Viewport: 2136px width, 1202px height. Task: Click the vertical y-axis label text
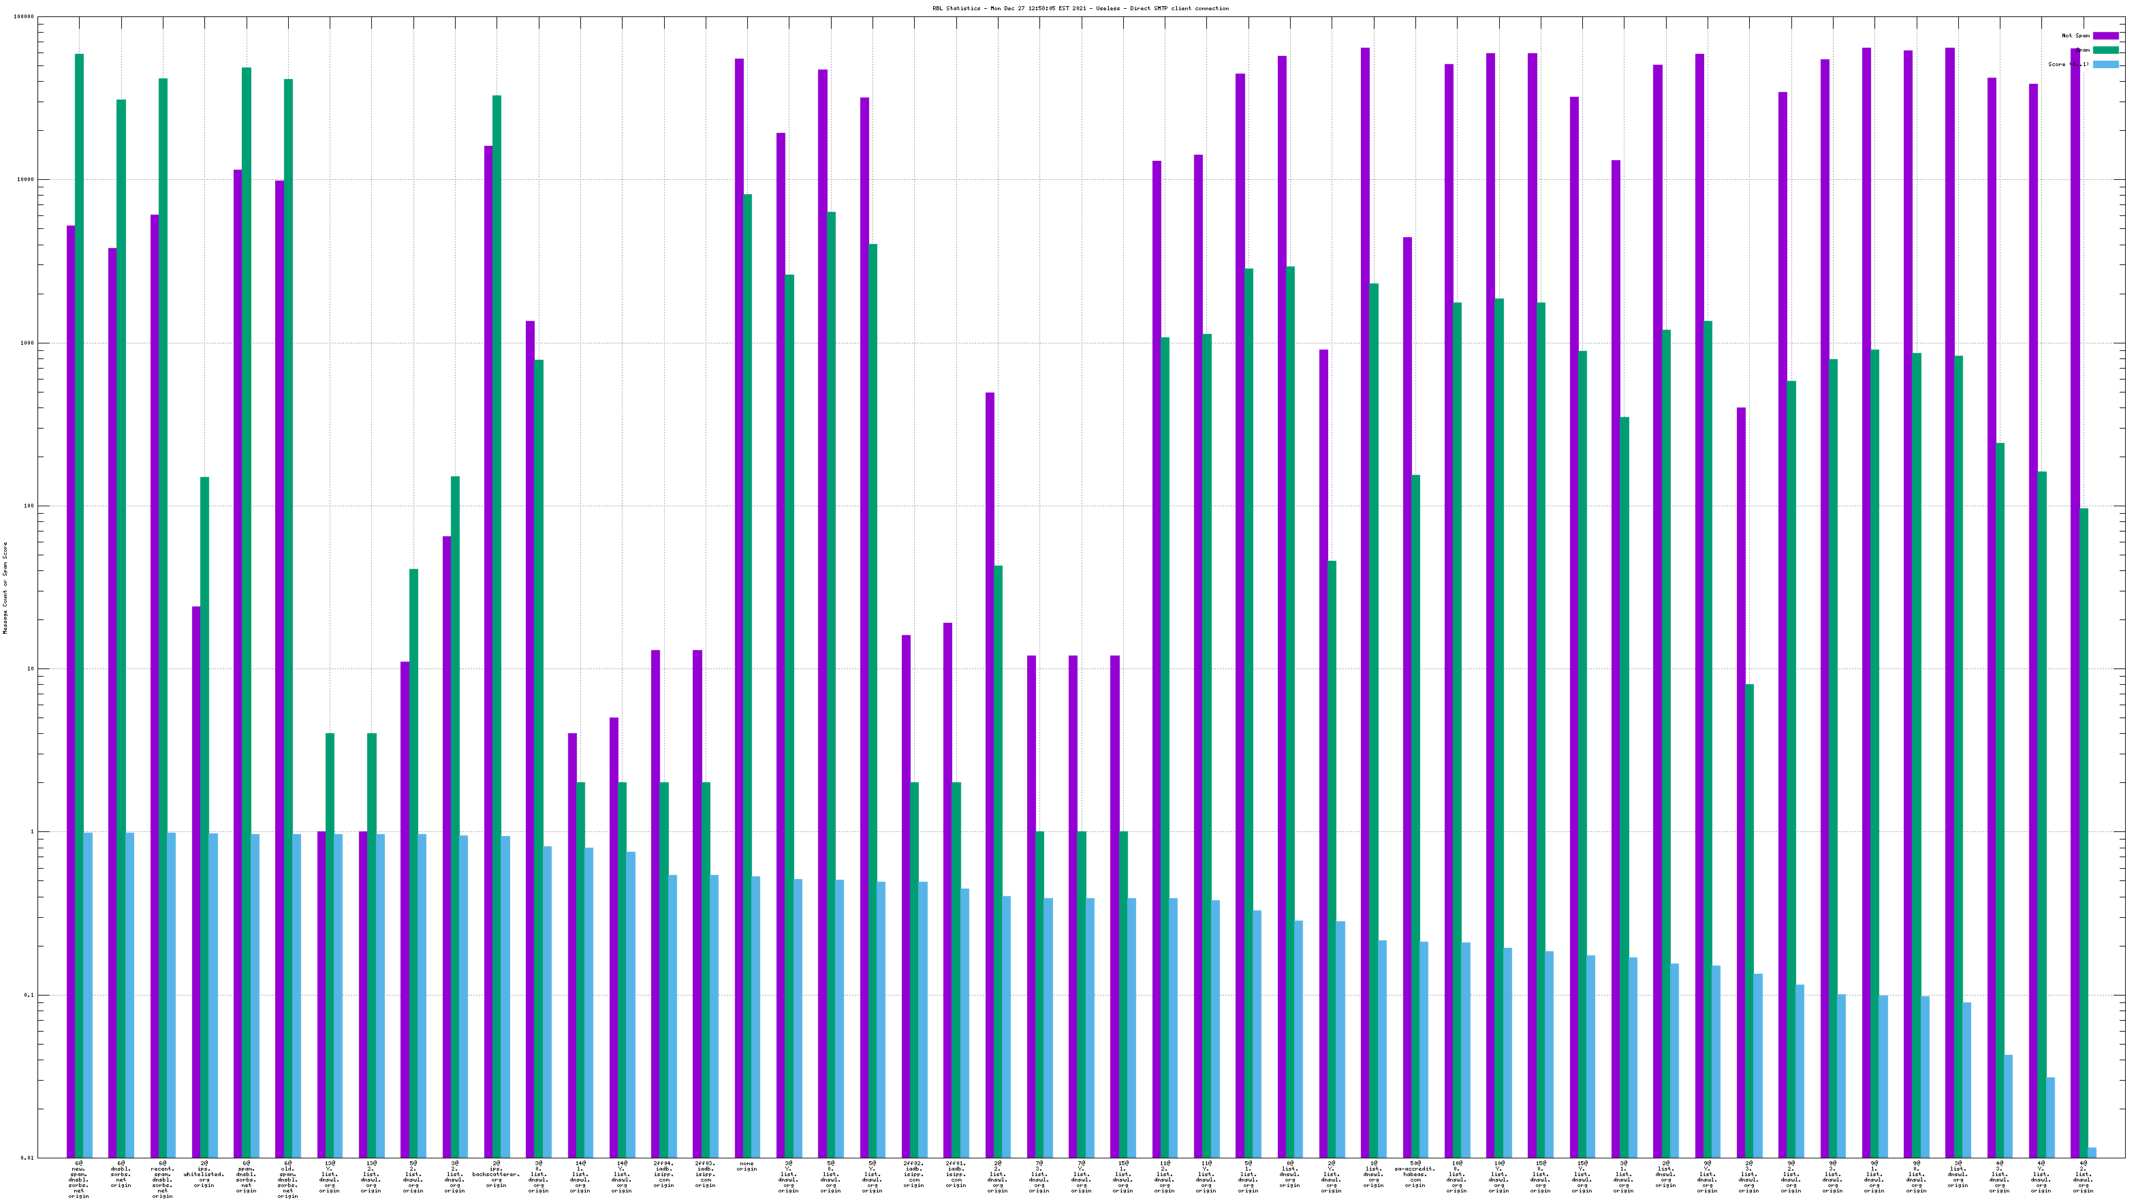[5, 588]
